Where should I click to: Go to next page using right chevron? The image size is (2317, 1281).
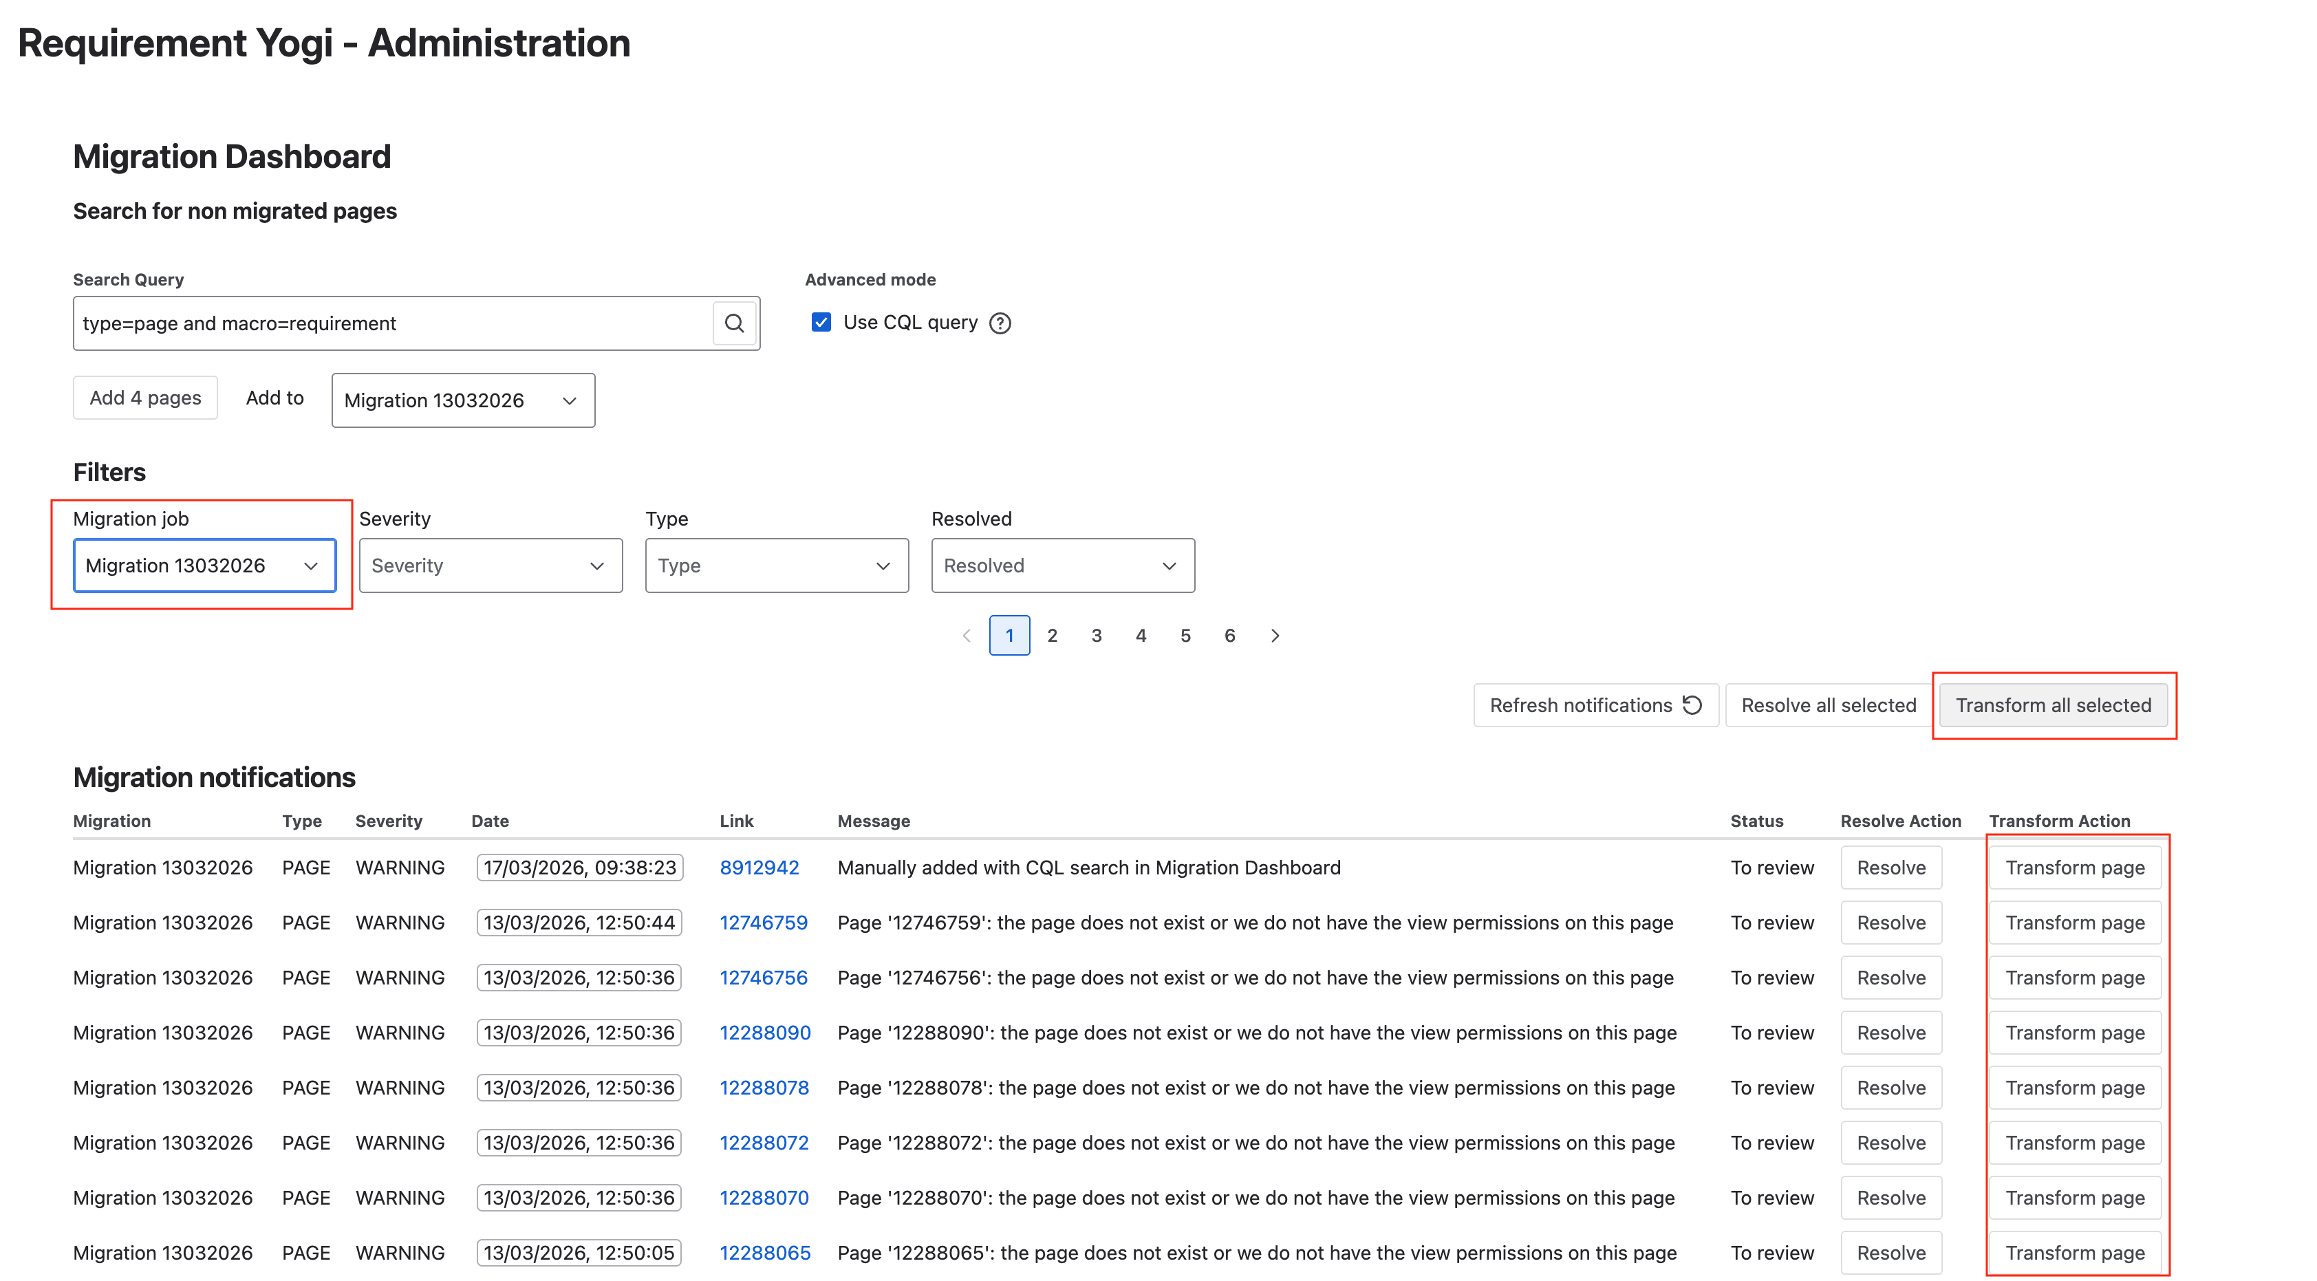tap(1275, 635)
